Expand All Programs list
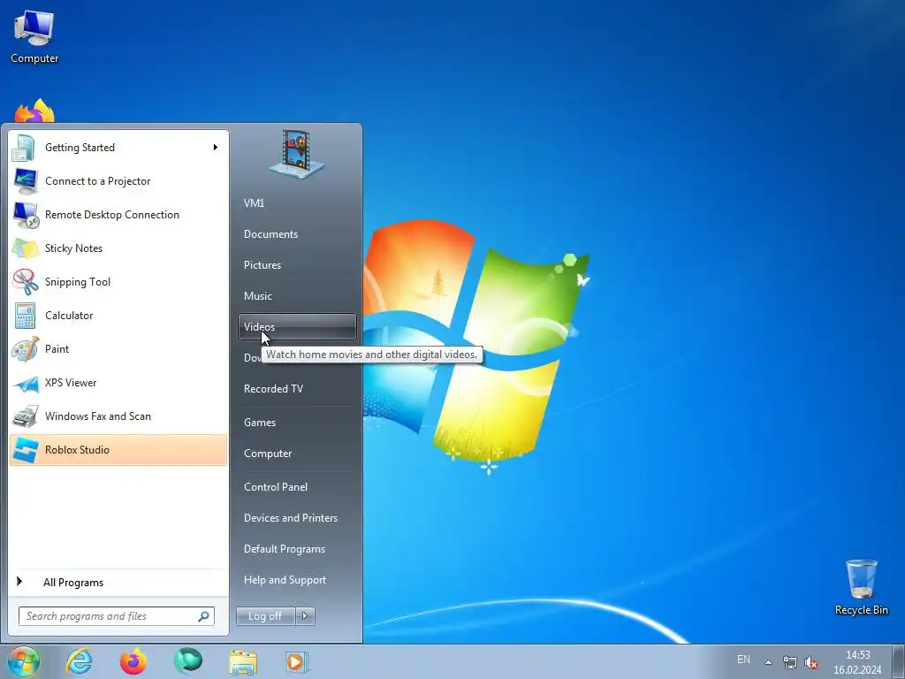The image size is (905, 679). click(118, 583)
